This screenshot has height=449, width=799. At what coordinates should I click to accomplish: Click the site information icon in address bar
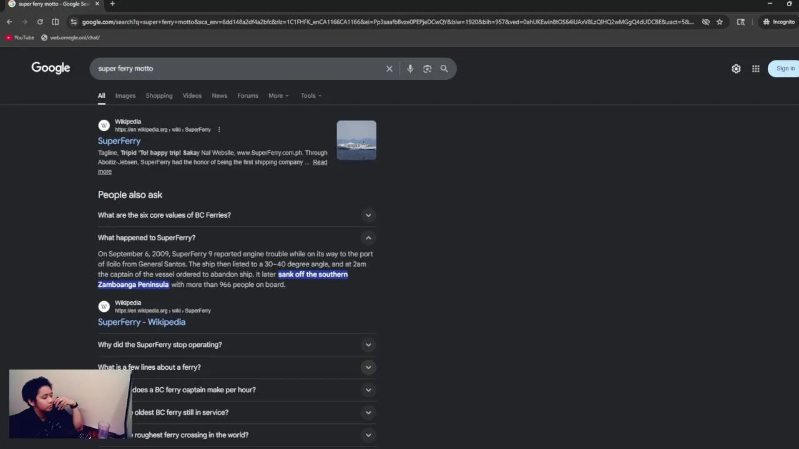click(x=74, y=22)
